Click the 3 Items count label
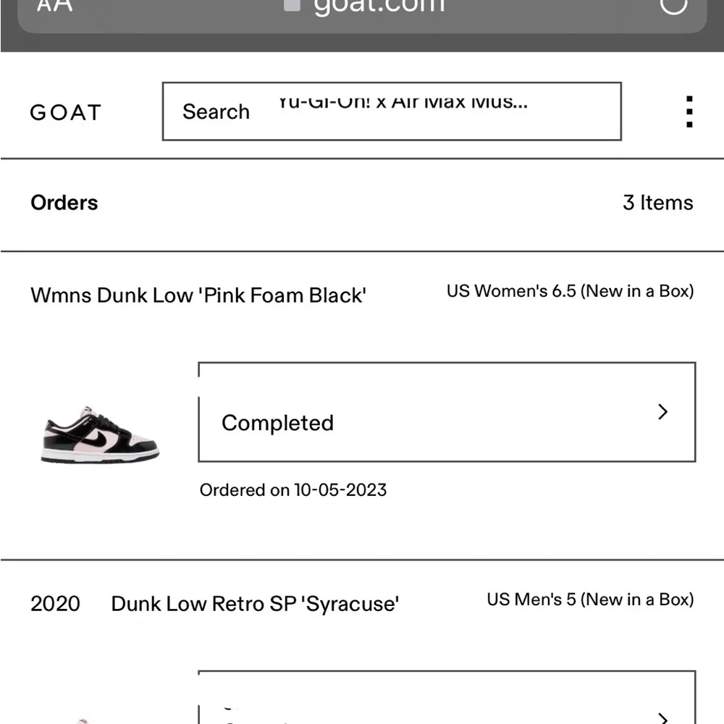Screen dimensions: 724x724 pyautogui.click(x=657, y=203)
